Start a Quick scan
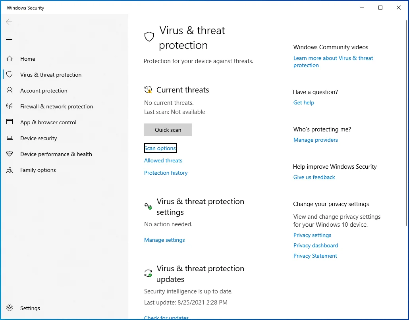The height and width of the screenshot is (320, 409). pyautogui.click(x=168, y=130)
